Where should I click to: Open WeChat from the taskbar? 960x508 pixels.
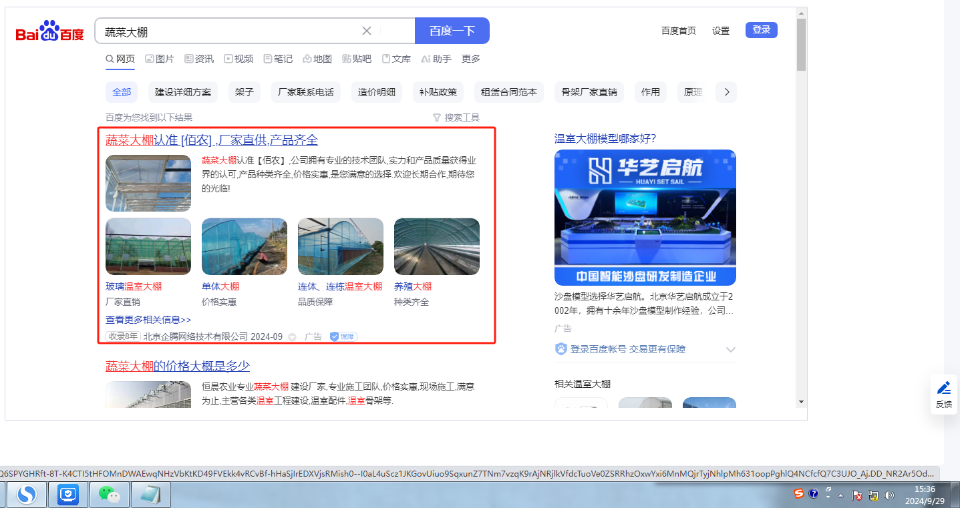click(x=110, y=495)
